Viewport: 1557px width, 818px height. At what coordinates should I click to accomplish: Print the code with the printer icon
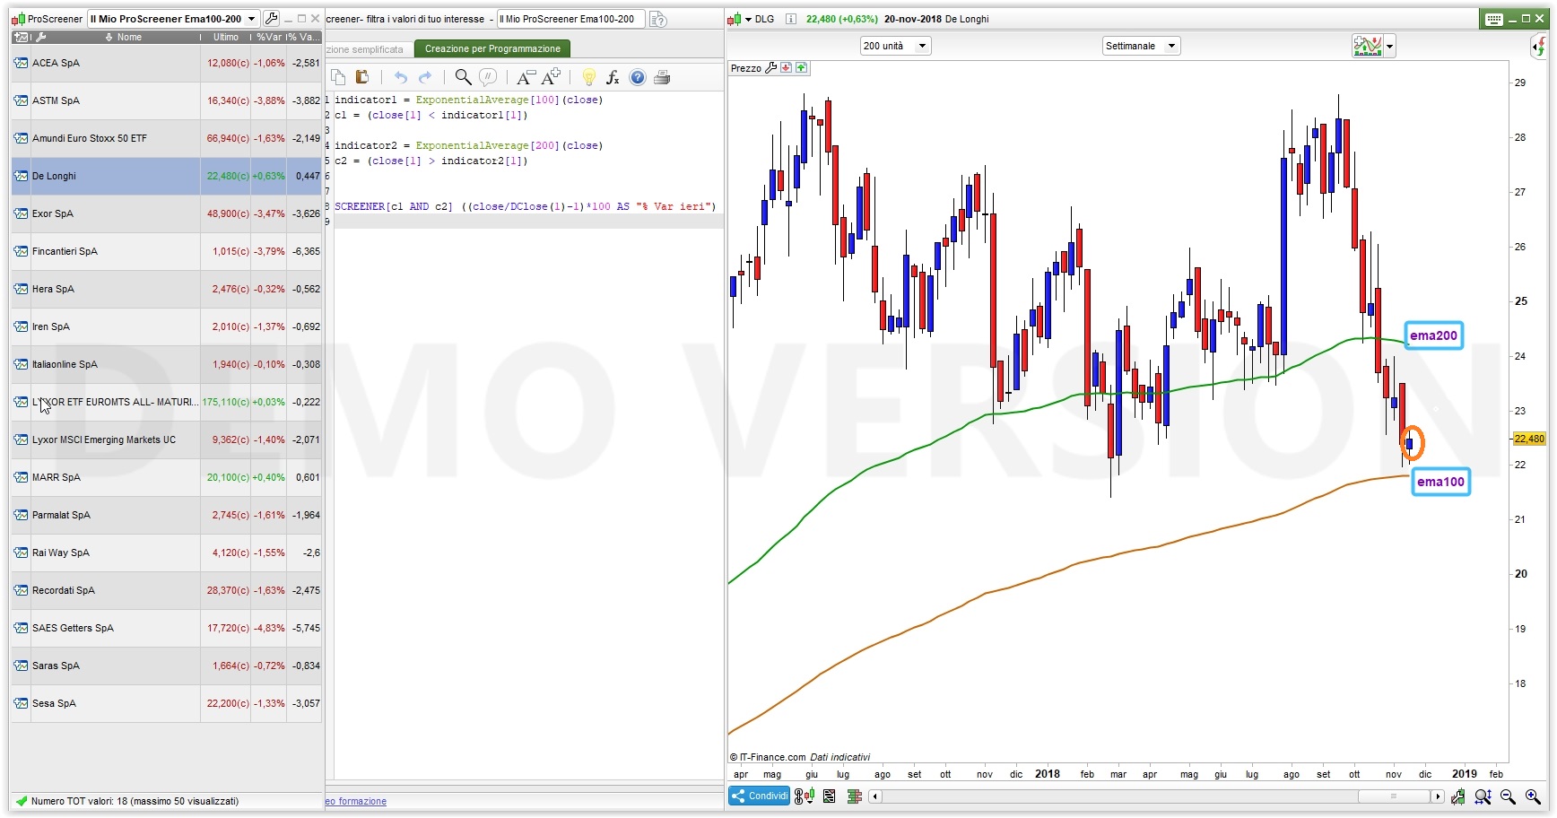point(662,77)
